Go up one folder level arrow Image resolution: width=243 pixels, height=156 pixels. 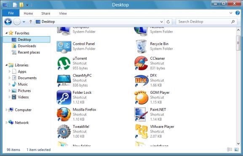click(x=31, y=22)
